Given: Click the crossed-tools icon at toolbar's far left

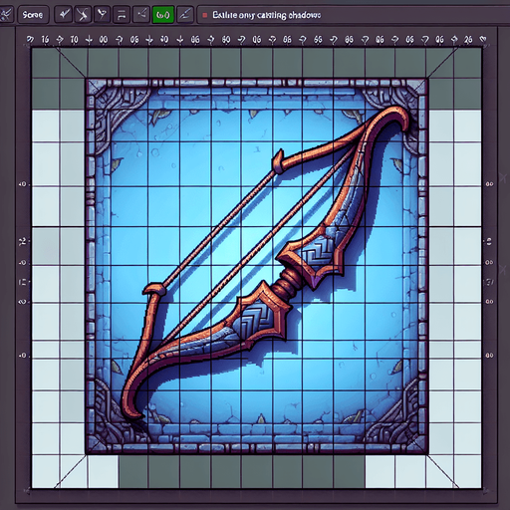Looking at the screenshot, I should [x=6, y=15].
